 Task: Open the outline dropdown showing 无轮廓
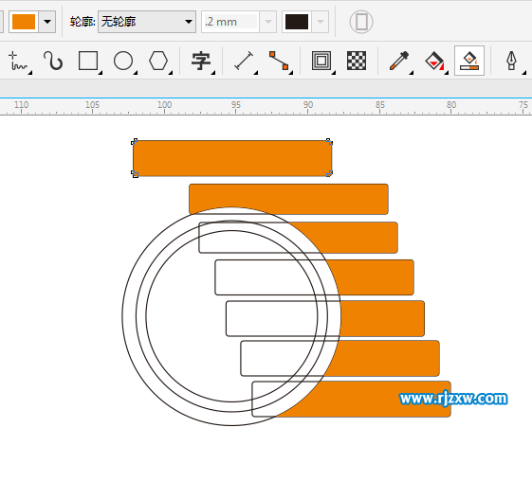[x=147, y=22]
